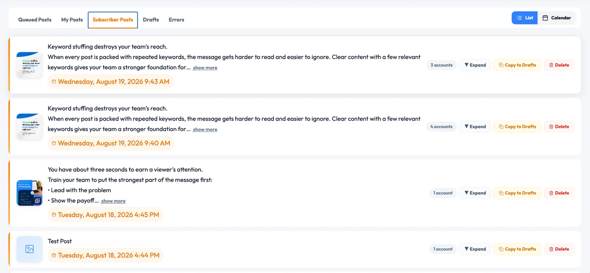Expand the 9:40 AM keyword stuffing post
The image size is (590, 273).
tap(475, 127)
